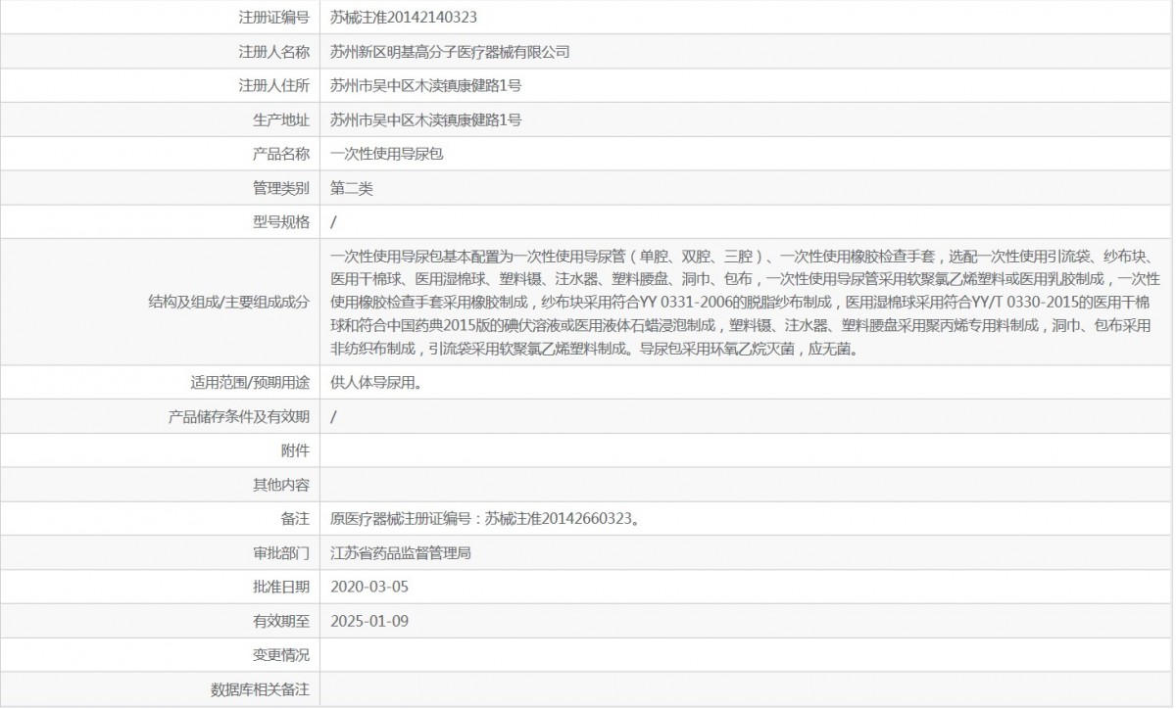The width and height of the screenshot is (1176, 709).
Task: Click the 附件 label
Action: tap(295, 450)
